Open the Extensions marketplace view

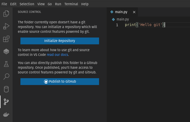(6, 39)
